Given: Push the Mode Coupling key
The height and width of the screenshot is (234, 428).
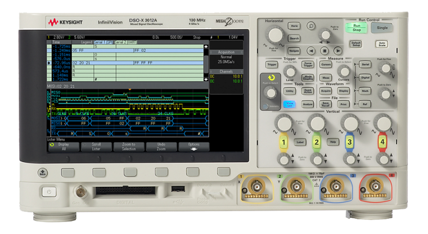Looking at the screenshot, I should pyautogui.click(x=308, y=78).
